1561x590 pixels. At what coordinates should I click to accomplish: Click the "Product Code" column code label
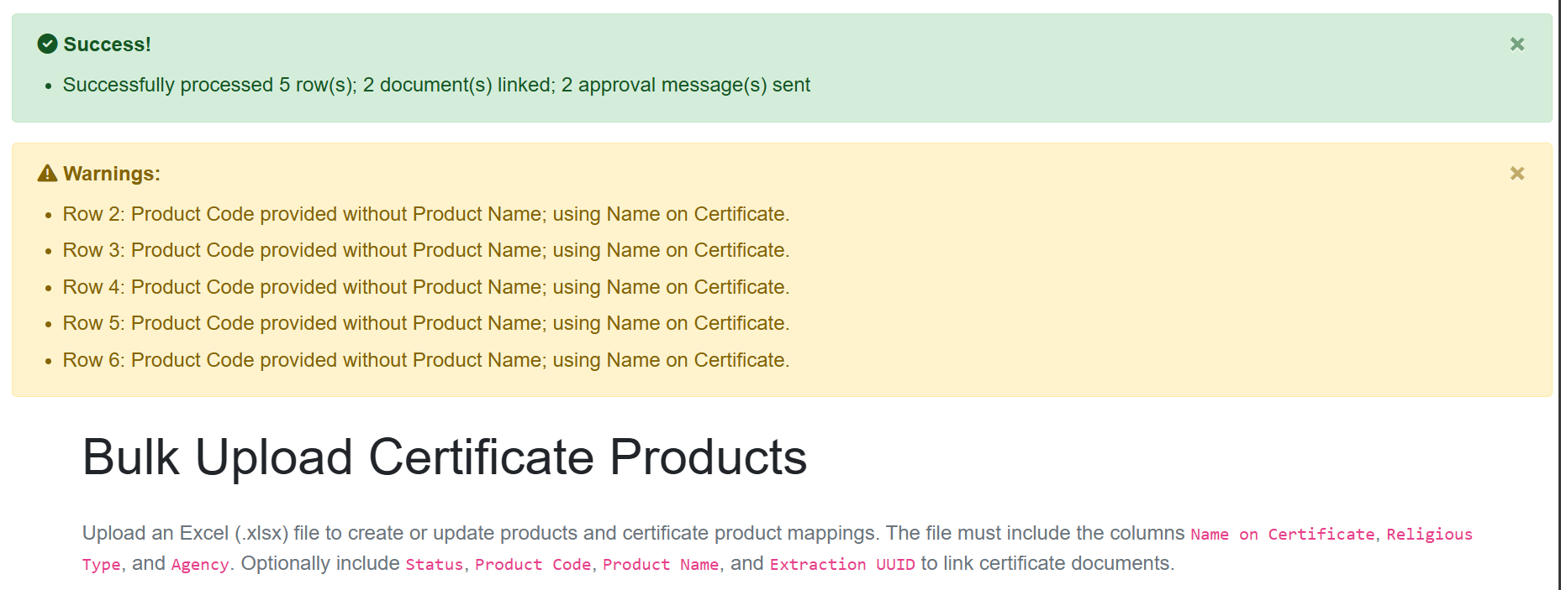(x=533, y=565)
